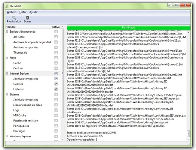The image size is (196, 150).
Task: Select Historial under Internet Explorer
Action: coord(33,89)
